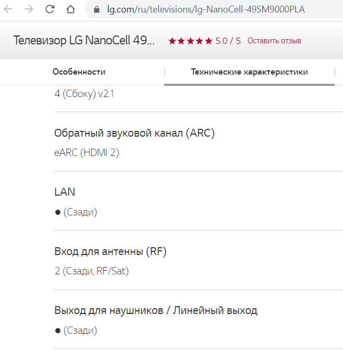The width and height of the screenshot is (343, 351).
Task: Select the Технические характеристики tab
Action: (249, 72)
